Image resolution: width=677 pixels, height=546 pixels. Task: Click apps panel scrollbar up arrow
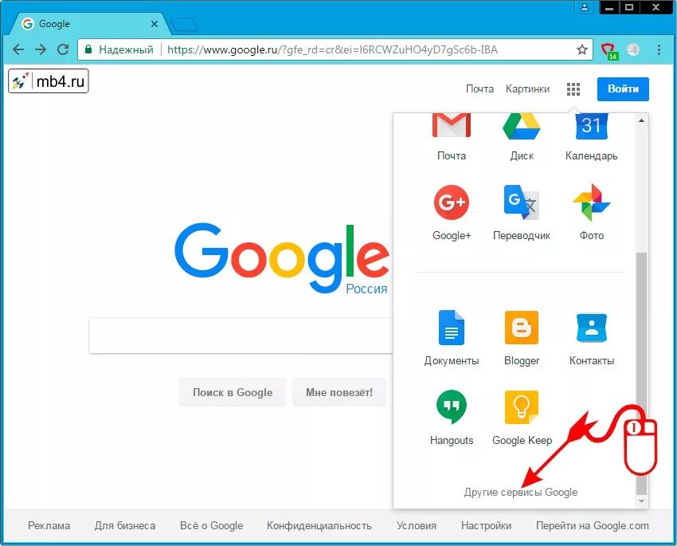click(x=642, y=120)
